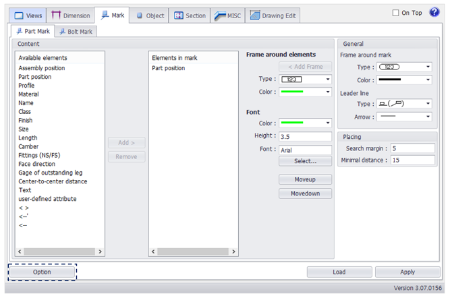The height and width of the screenshot is (298, 450).
Task: Switch to the Views tab
Action: [28, 16]
